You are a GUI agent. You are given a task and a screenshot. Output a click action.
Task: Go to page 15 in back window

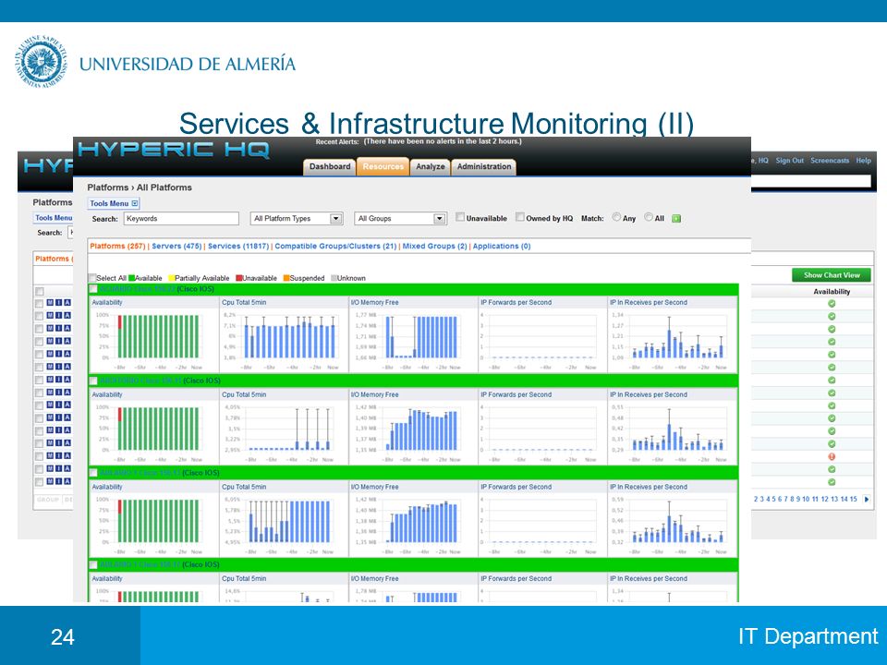click(x=854, y=500)
